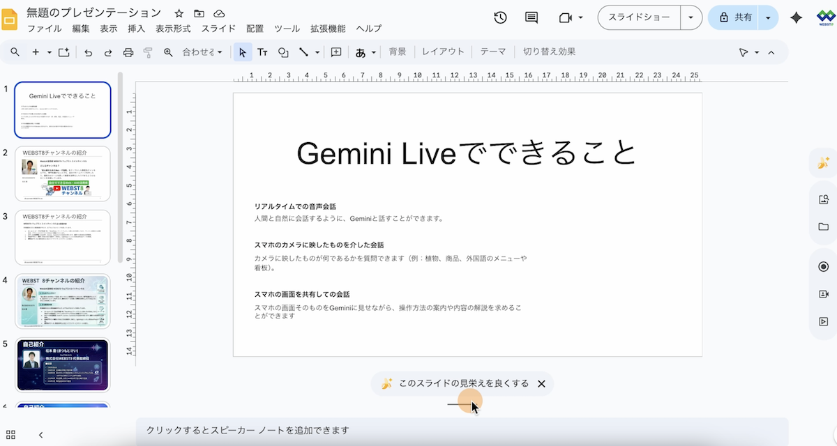Click the 共有 share button

736,17
